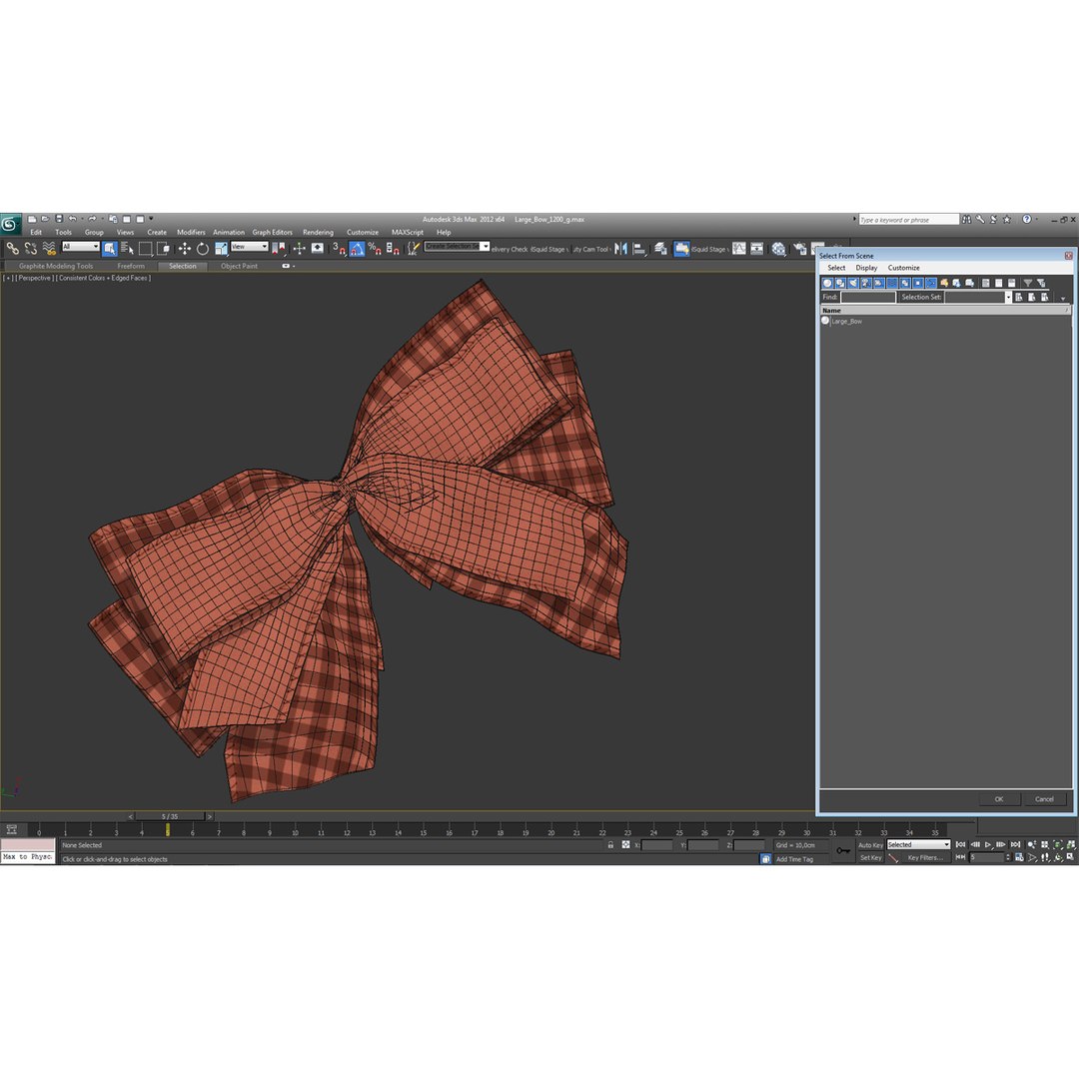
Task: Toggle keyboard shortcut override icon
Action: 318,249
